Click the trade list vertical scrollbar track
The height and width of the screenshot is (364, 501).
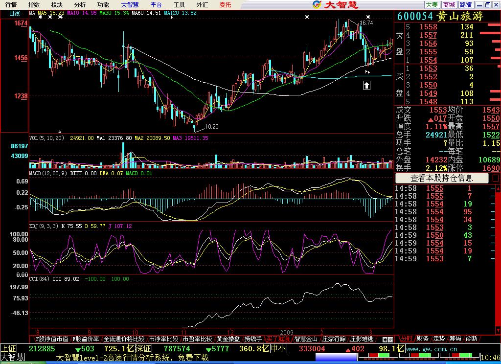[x=498, y=259]
